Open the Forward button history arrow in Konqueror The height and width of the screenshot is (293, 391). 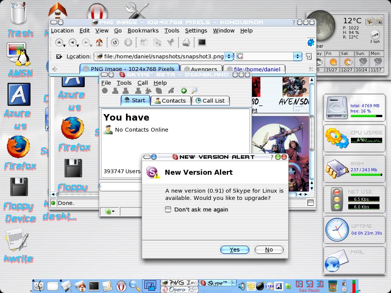91,45
